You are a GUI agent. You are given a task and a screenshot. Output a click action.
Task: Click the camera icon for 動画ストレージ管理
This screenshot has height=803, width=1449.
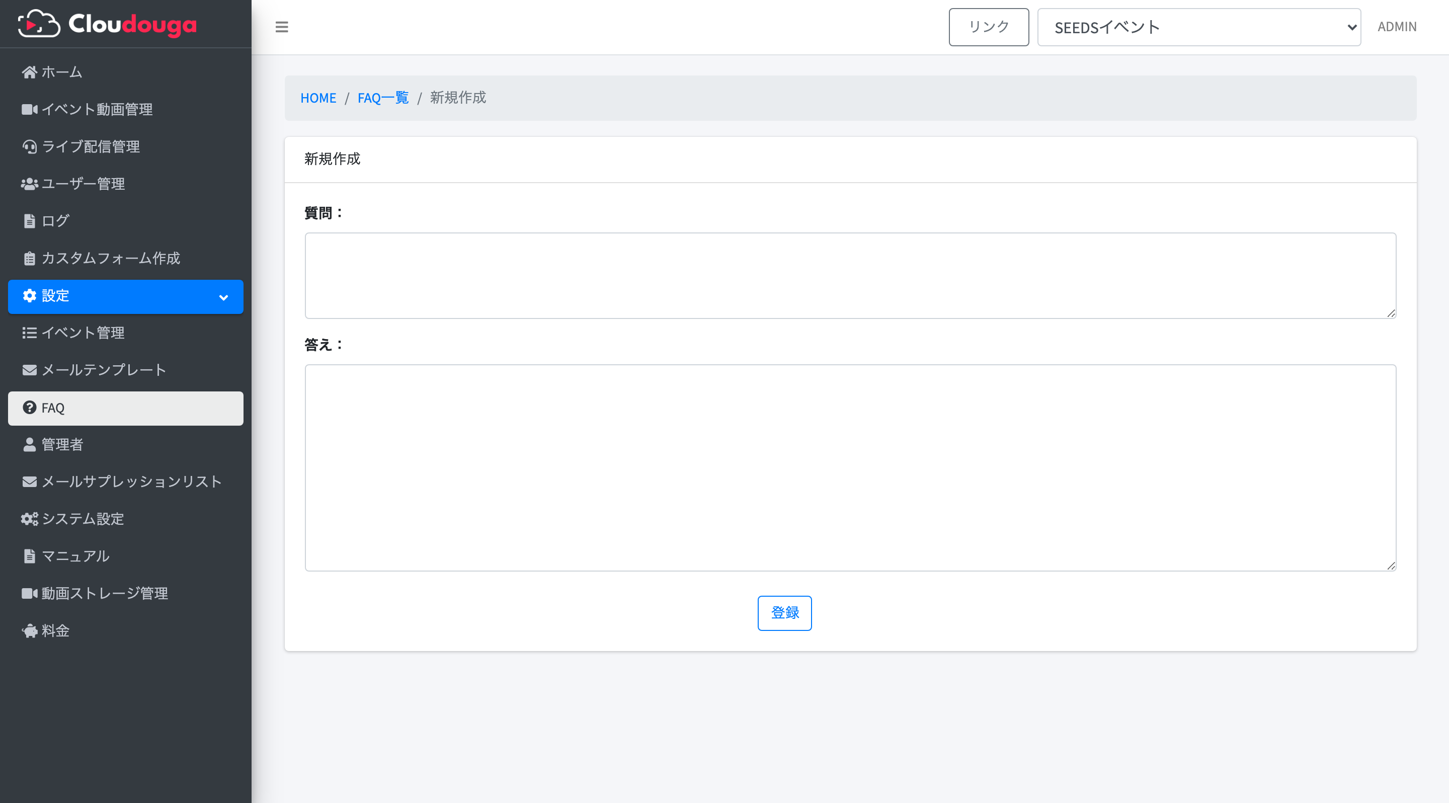click(29, 594)
